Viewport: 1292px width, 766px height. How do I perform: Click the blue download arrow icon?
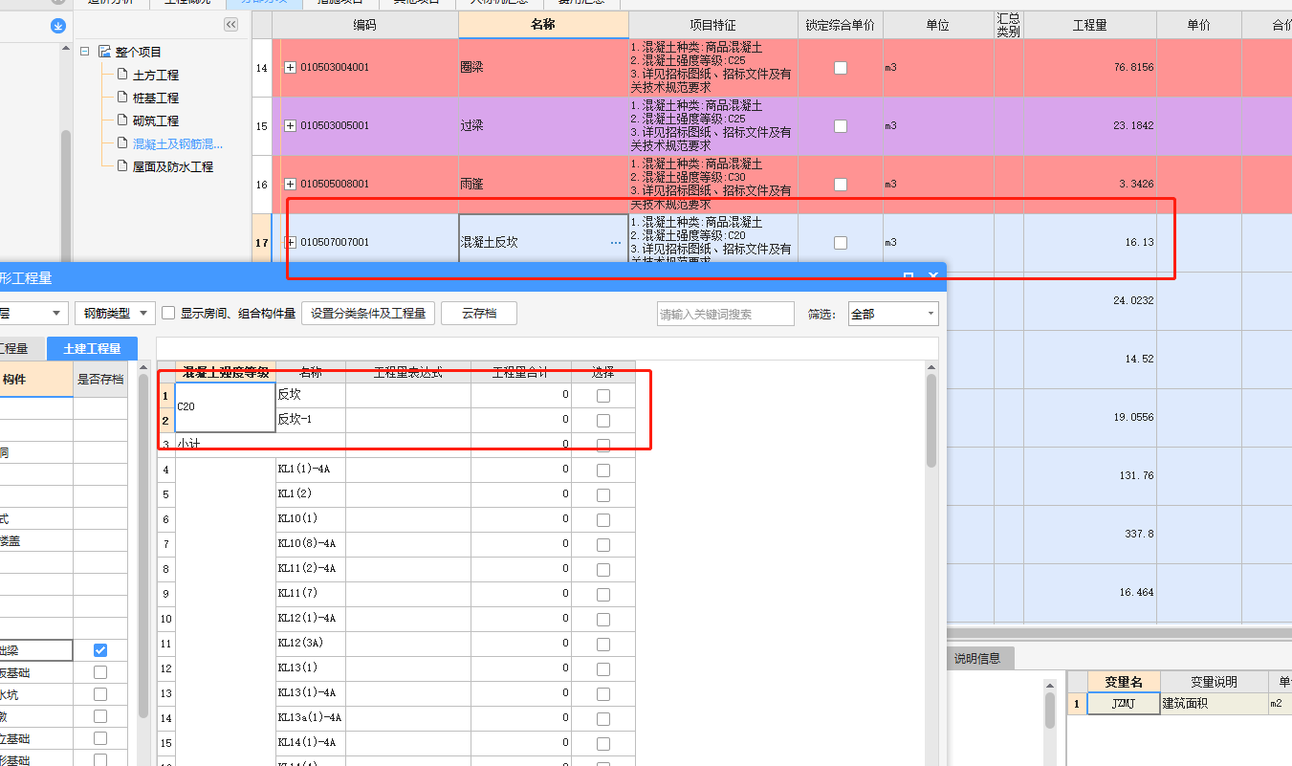[58, 26]
